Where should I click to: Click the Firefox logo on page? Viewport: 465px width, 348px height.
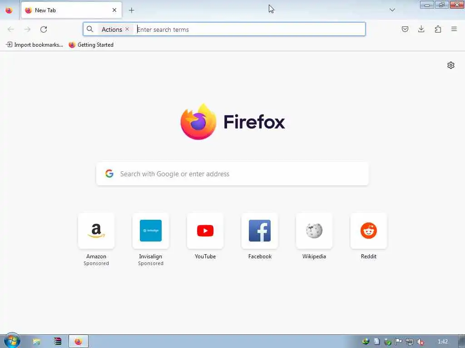pos(232,121)
